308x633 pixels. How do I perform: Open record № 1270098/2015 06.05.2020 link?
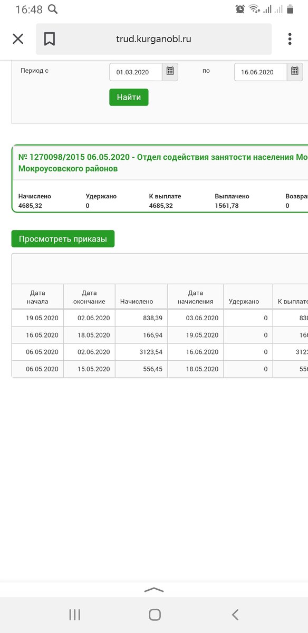(x=163, y=163)
